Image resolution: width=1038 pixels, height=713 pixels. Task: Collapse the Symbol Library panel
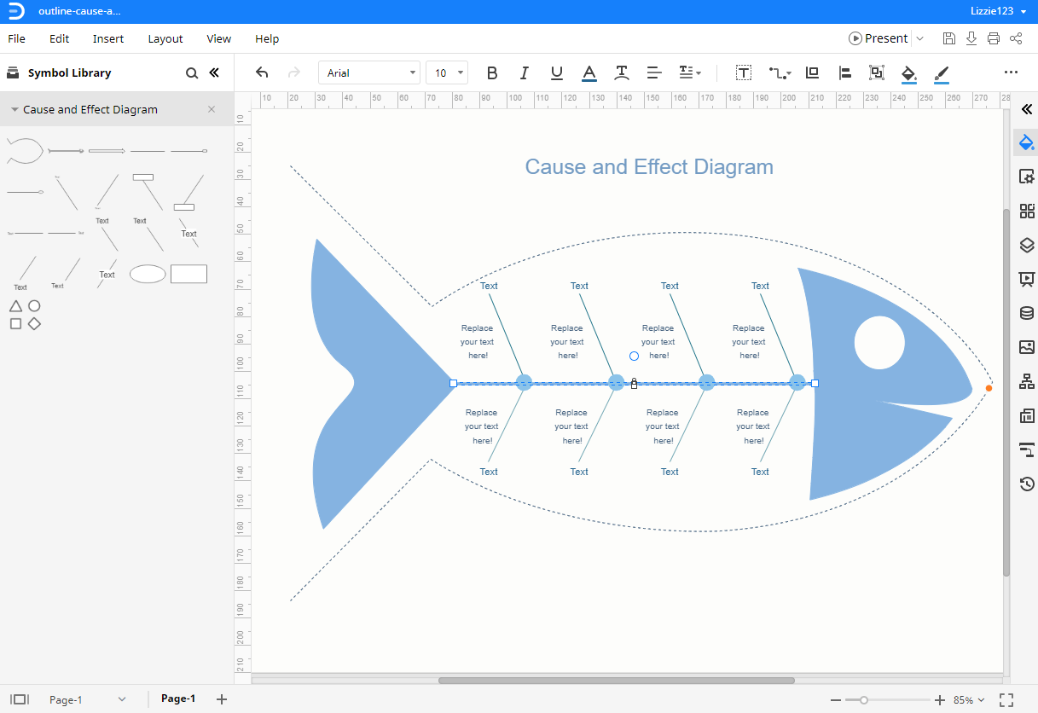214,73
